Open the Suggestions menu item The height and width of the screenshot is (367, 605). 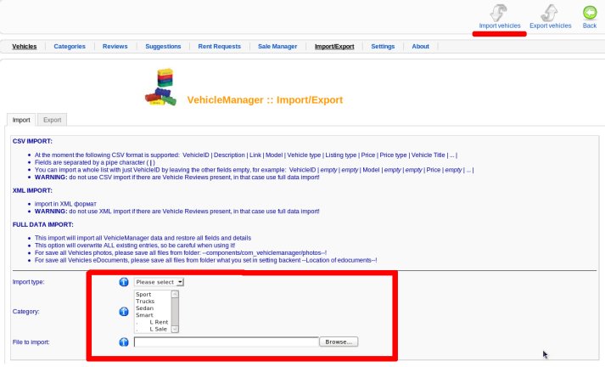pyautogui.click(x=163, y=47)
